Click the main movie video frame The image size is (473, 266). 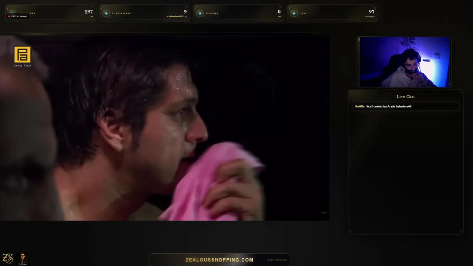pos(165,128)
